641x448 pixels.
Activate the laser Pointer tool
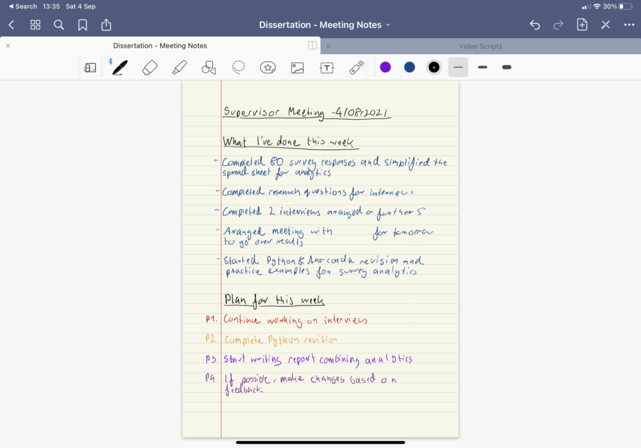(356, 67)
